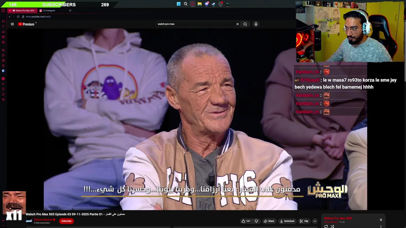Open history clock in Opera sidebar
This screenshot has height=228, width=406.
point(3,89)
